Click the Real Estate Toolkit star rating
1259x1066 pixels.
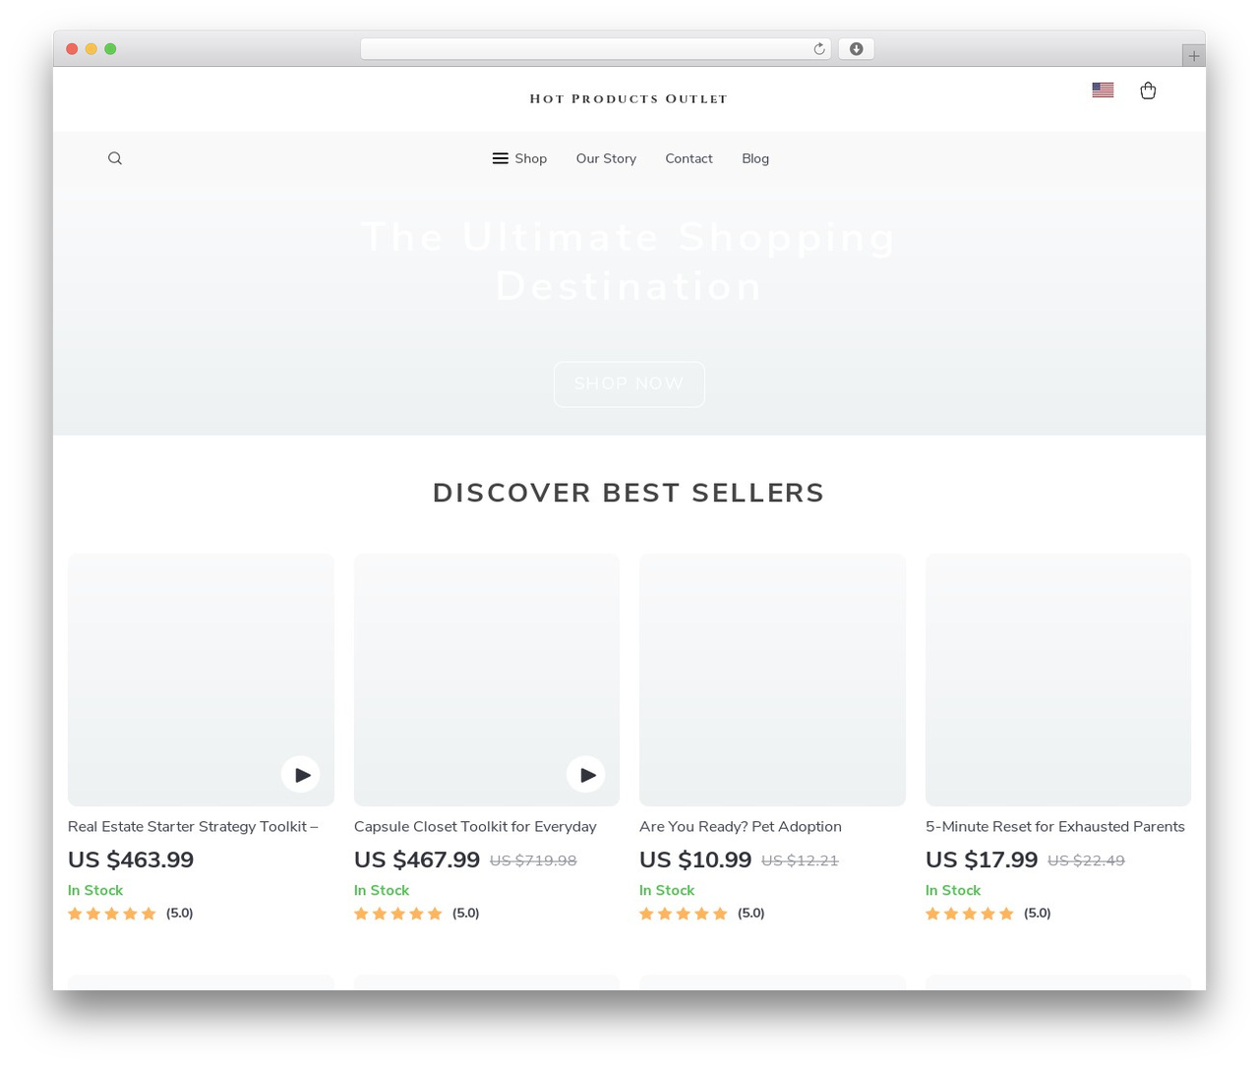click(112, 914)
